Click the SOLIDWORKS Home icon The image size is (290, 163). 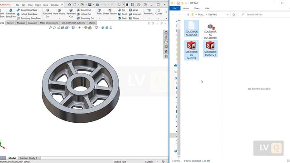(x=69, y=5)
